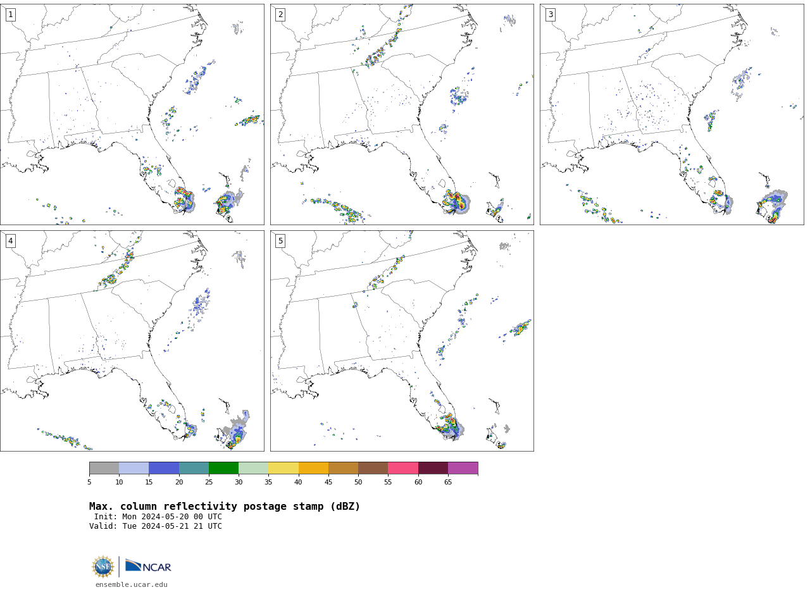Click the NCAR logo
The width and height of the screenshot is (810, 592).
click(x=148, y=566)
